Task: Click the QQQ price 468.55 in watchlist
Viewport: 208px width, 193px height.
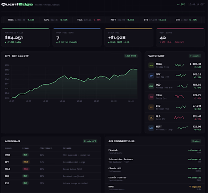Action: [197, 85]
